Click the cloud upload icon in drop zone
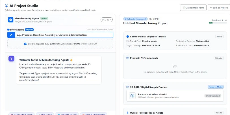Viewport: 230px width, 115px height. click(25, 44)
